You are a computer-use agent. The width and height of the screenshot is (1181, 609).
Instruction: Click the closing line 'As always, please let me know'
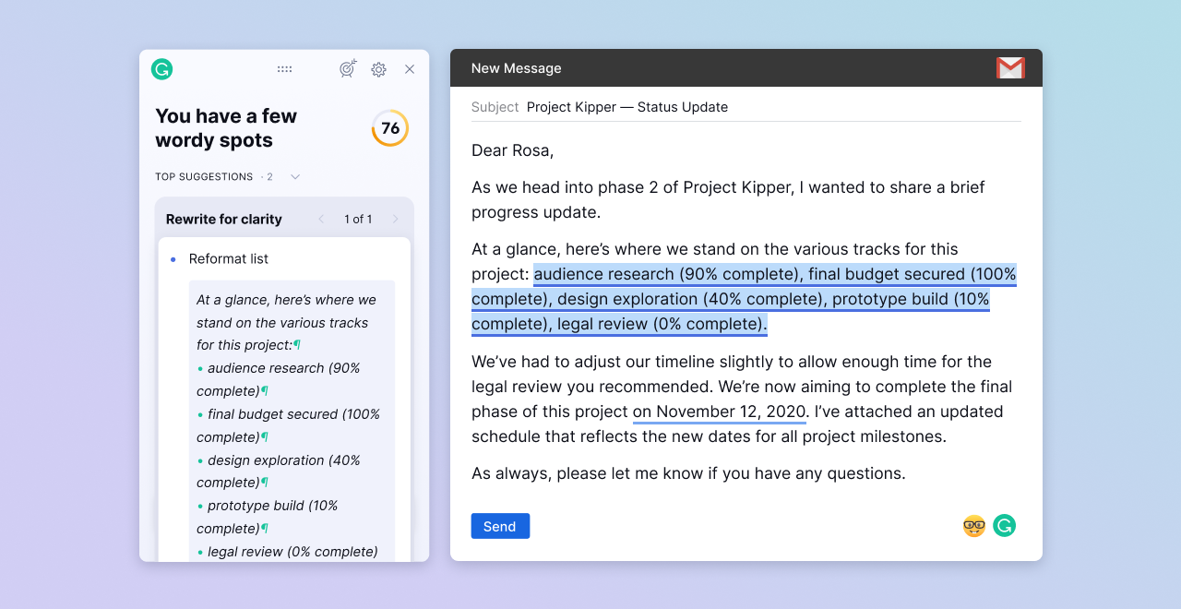coord(688,473)
